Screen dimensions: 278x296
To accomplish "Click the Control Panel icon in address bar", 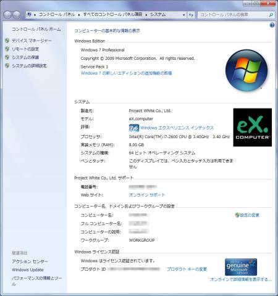I will (x=30, y=15).
